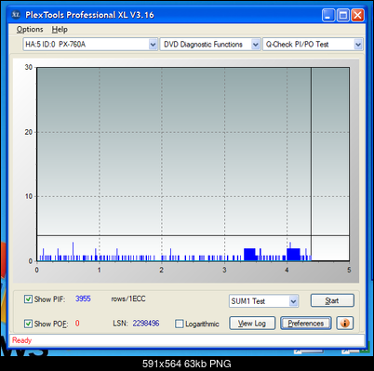This screenshot has width=374, height=371.
Task: Click the LSN value 2298496
Action: [x=146, y=324]
